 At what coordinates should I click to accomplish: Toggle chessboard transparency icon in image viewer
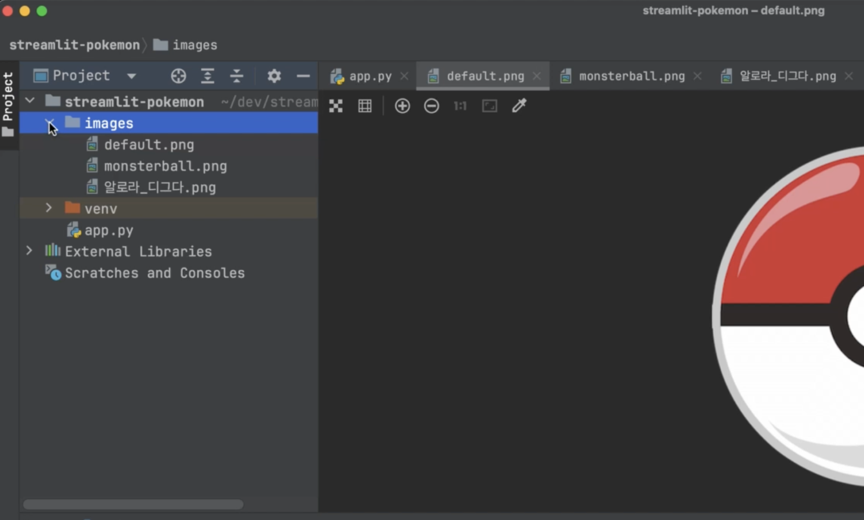click(x=336, y=106)
